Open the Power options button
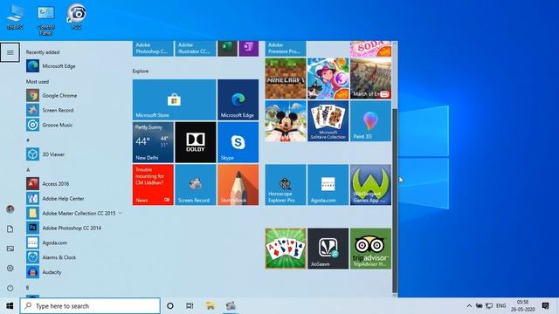Viewport: 559px width, 314px height. 10,288
